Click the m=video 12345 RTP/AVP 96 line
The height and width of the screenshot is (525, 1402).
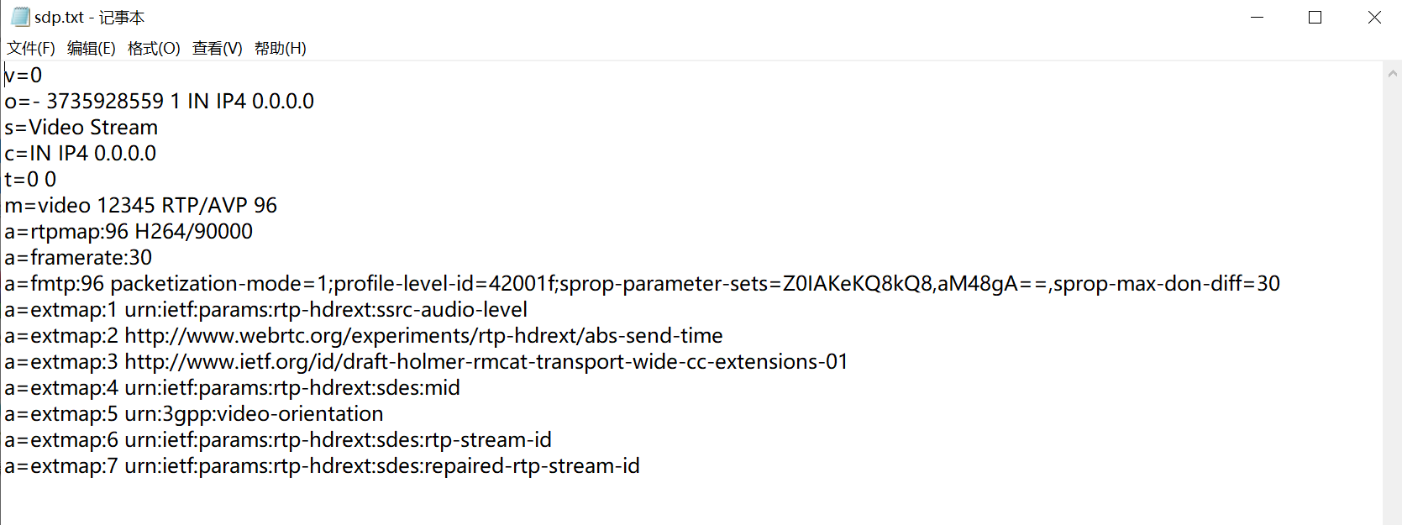(140, 205)
